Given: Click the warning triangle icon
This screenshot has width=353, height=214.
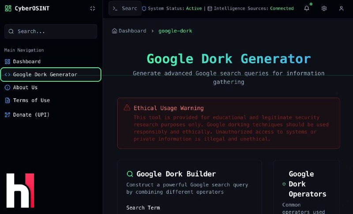Looking at the screenshot, I should tap(127, 108).
